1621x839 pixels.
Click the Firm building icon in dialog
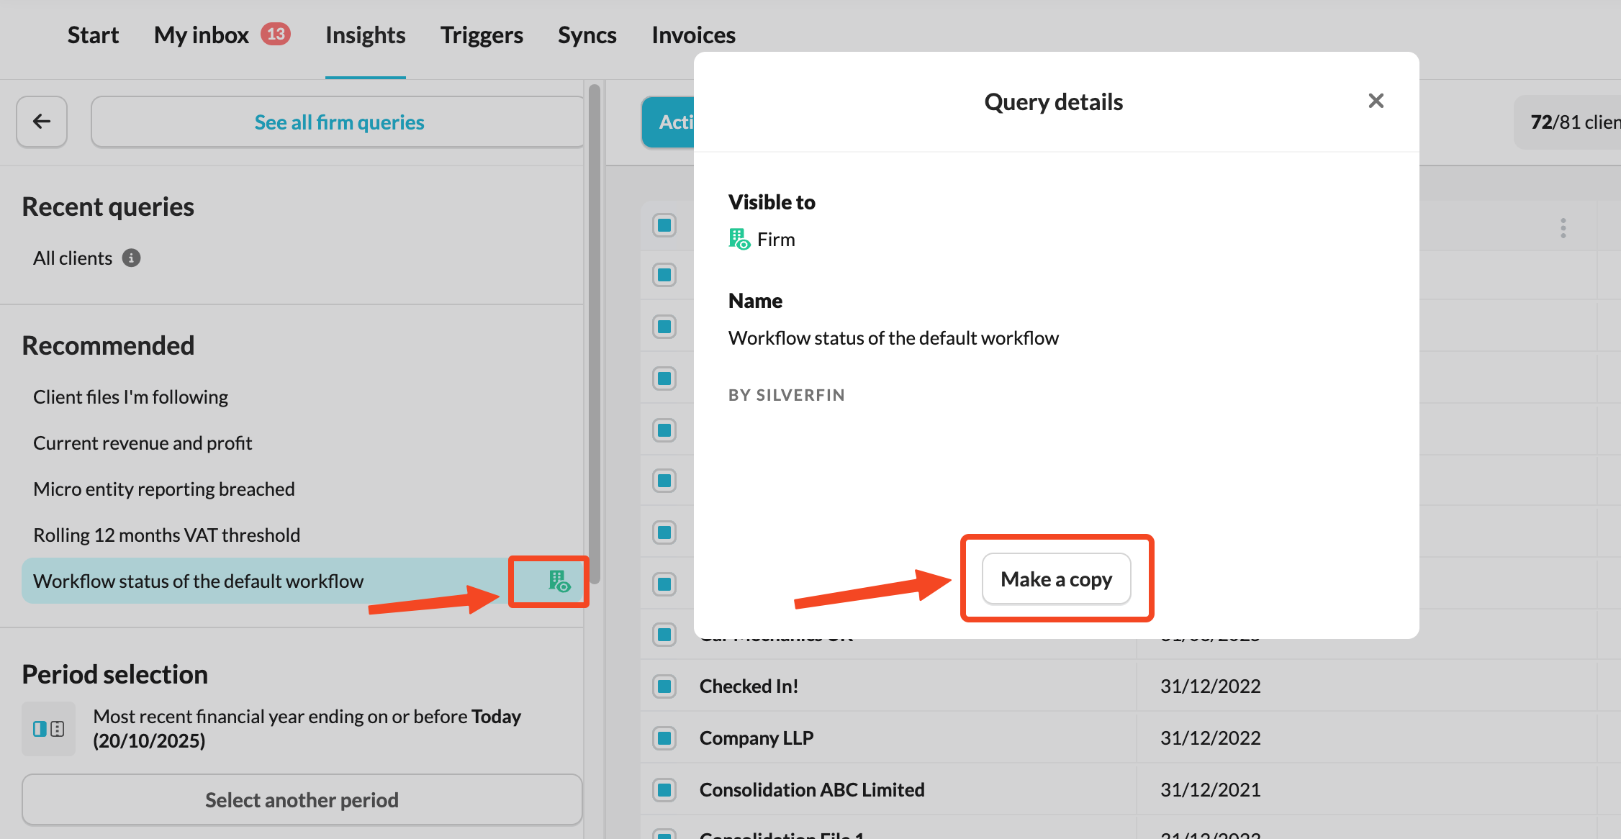(739, 239)
